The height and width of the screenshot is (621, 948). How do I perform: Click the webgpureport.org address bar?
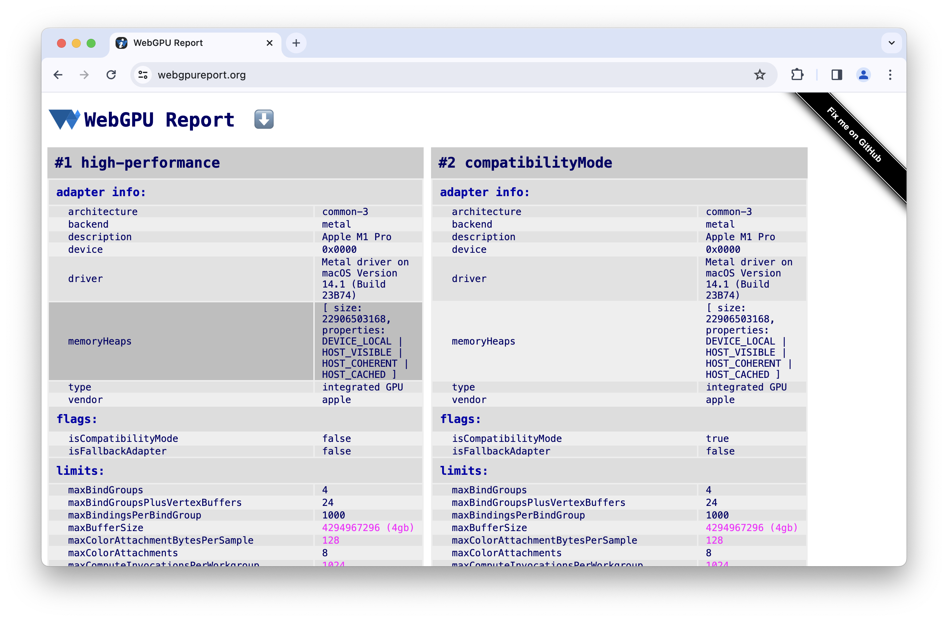point(202,74)
